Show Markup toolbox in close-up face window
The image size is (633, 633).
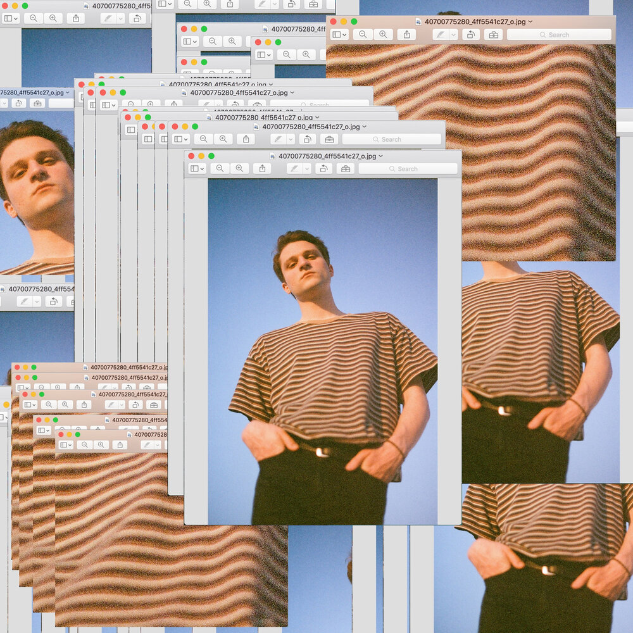pos(37,103)
